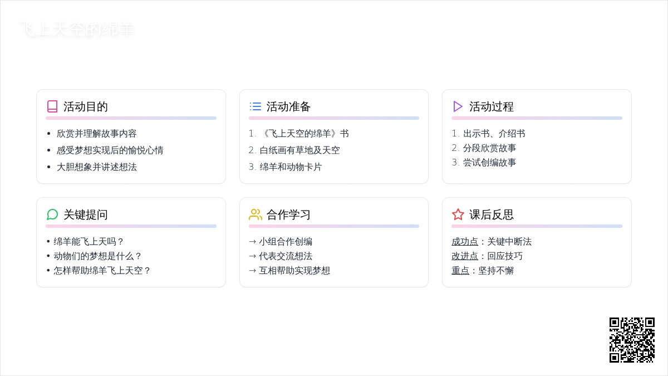668x376 pixels.
Task: Click the 活动准备 card heading
Action: click(289, 106)
